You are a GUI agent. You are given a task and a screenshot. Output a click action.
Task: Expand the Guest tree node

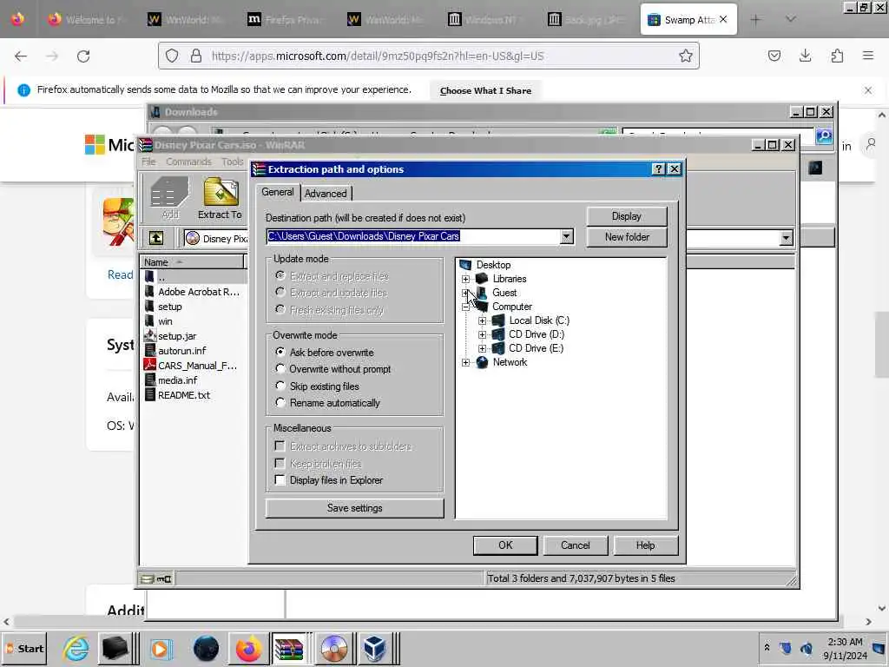coord(465,293)
